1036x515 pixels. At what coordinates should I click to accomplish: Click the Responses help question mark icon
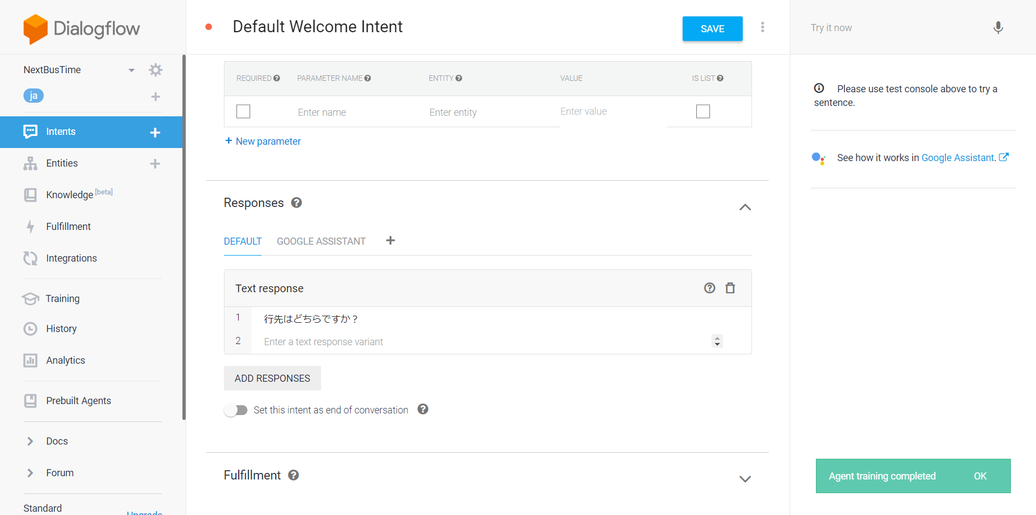pyautogui.click(x=297, y=203)
